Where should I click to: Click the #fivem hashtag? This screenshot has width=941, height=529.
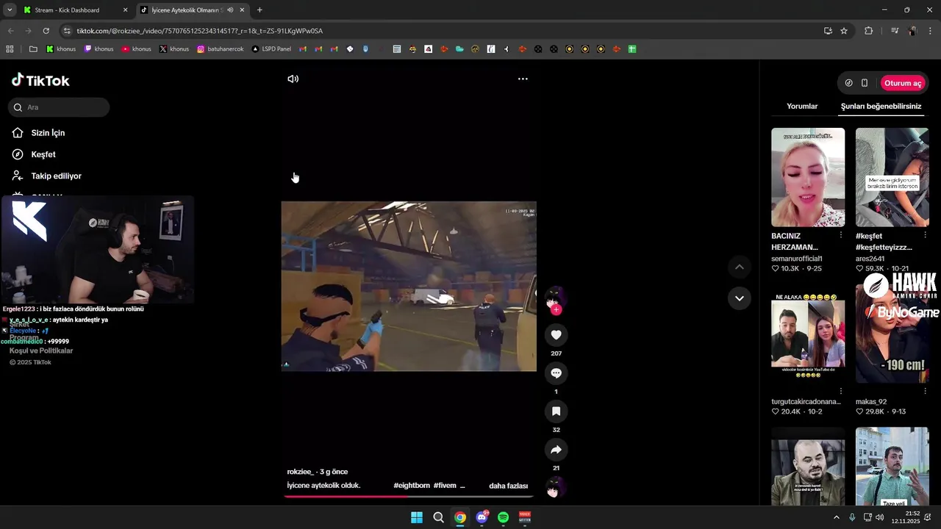pyautogui.click(x=445, y=486)
